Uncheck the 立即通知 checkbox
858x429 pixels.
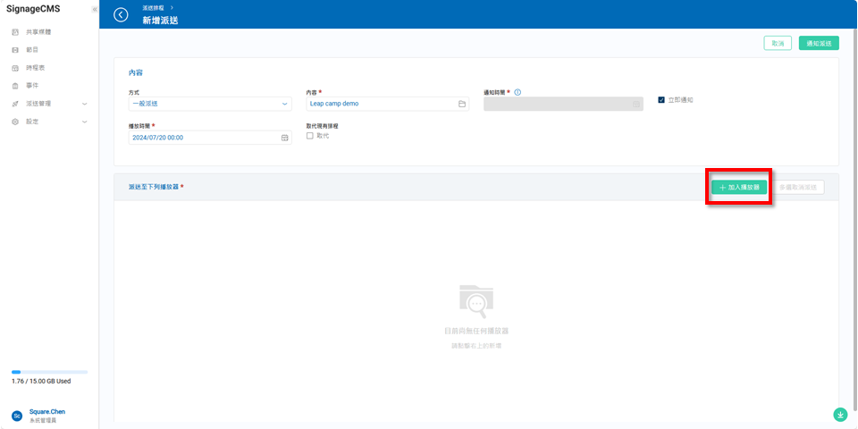[x=661, y=99]
